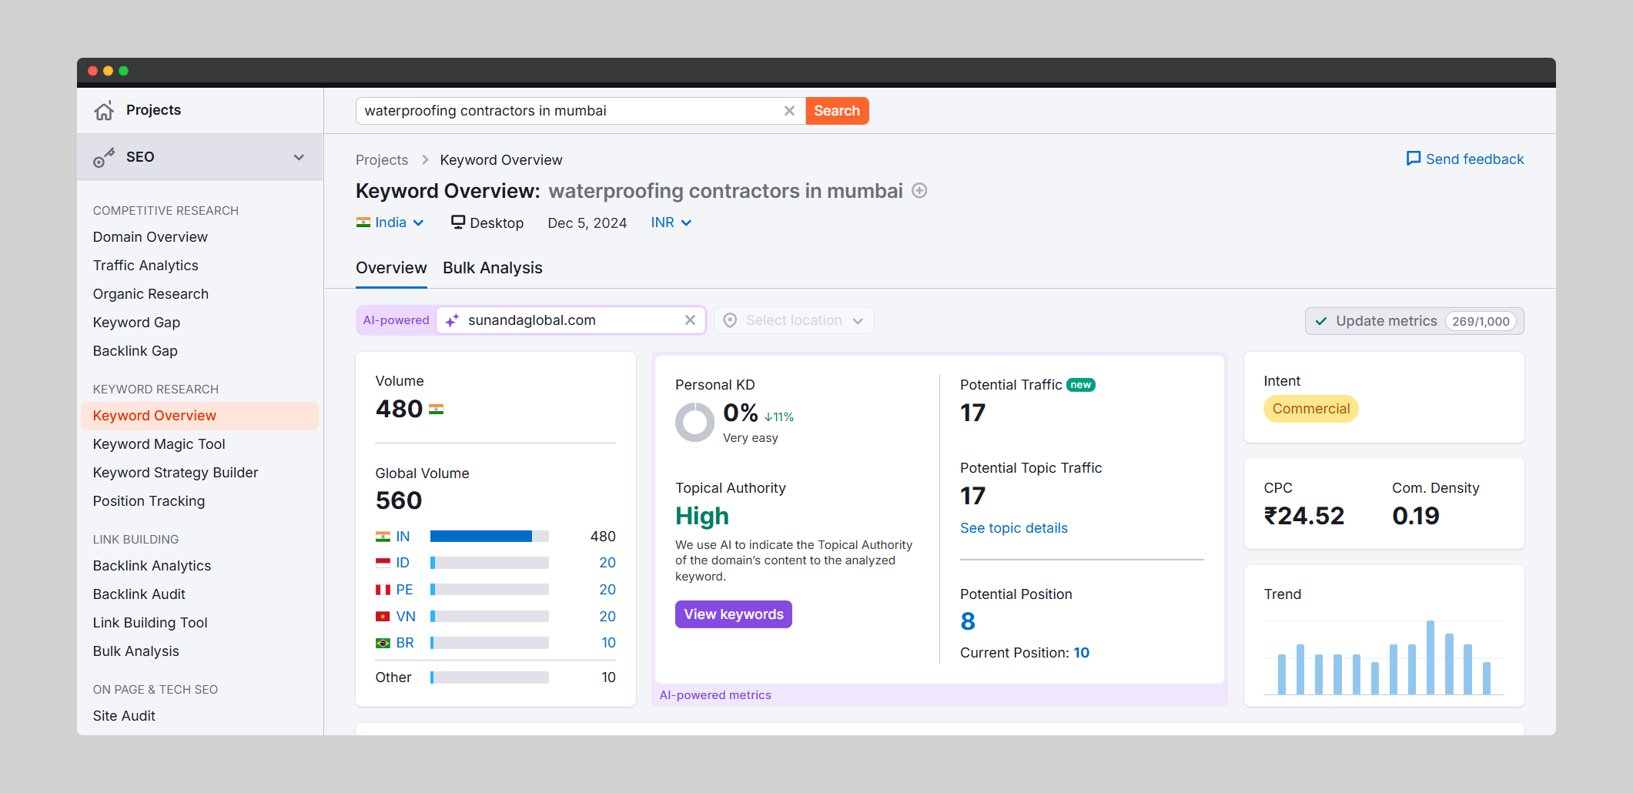This screenshot has height=793, width=1633.
Task: Add keyword using plus circle icon
Action: pyautogui.click(x=919, y=191)
